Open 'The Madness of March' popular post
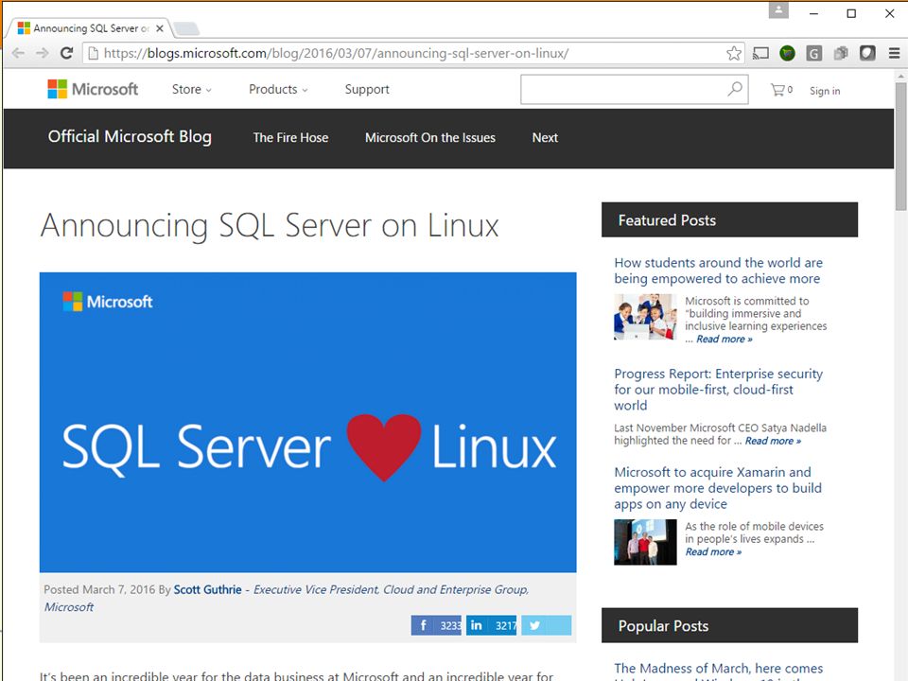This screenshot has height=681, width=908. tap(718, 671)
